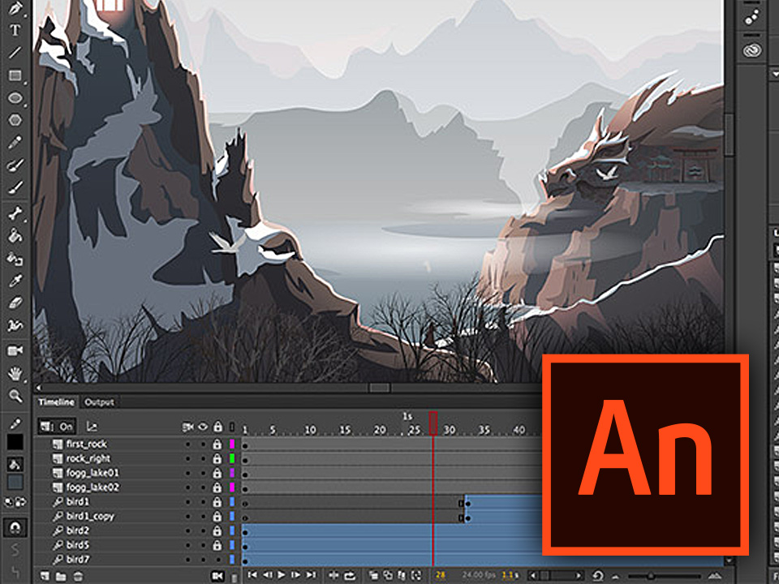
Task: Select the Pen tool
Action: tap(15, 9)
